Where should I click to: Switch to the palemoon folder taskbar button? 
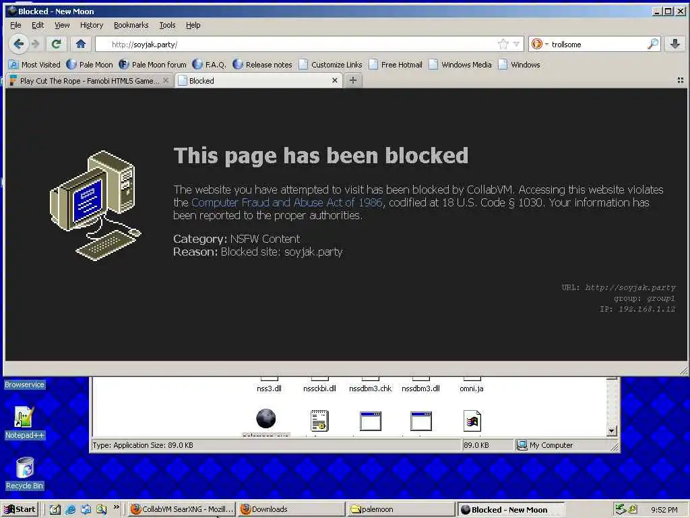(401, 509)
